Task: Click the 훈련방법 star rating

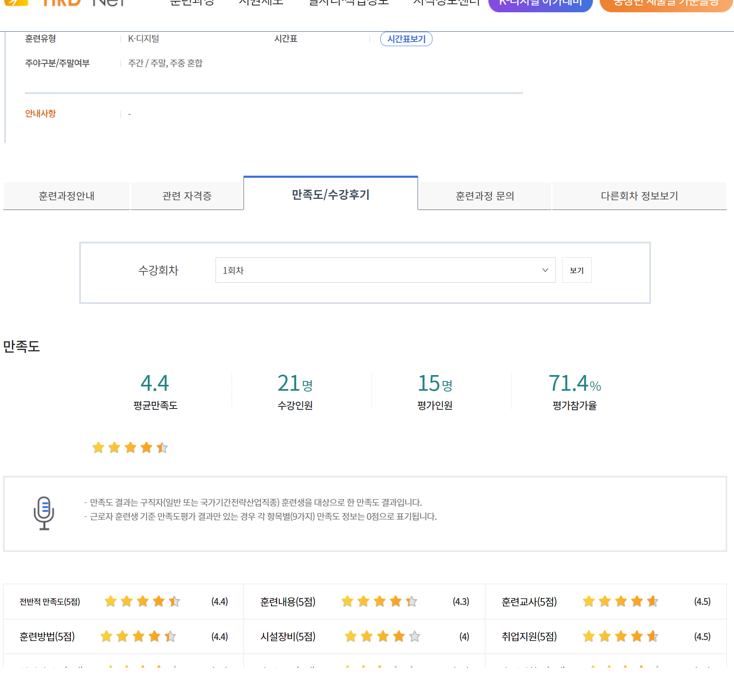Action: (138, 636)
